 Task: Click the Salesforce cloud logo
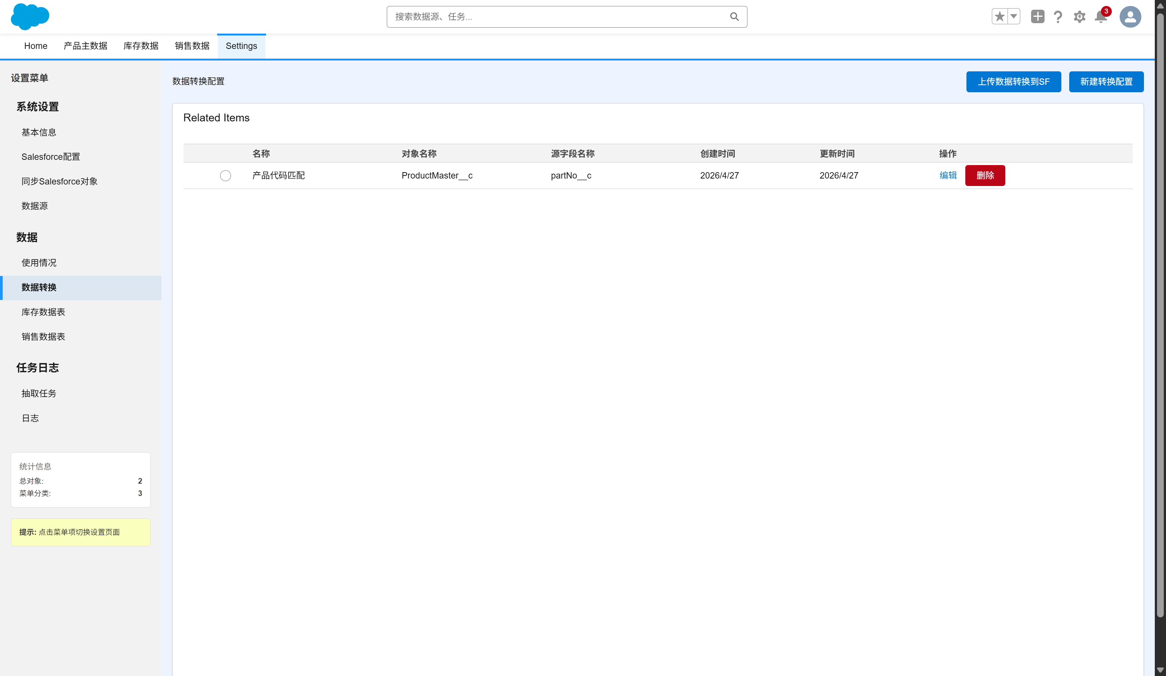click(30, 17)
